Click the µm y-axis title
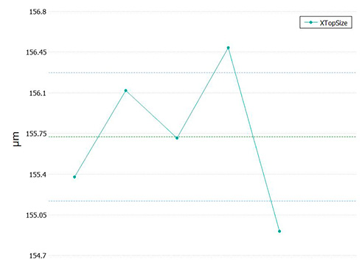This screenshot has width=362, height=279. (x=16, y=139)
